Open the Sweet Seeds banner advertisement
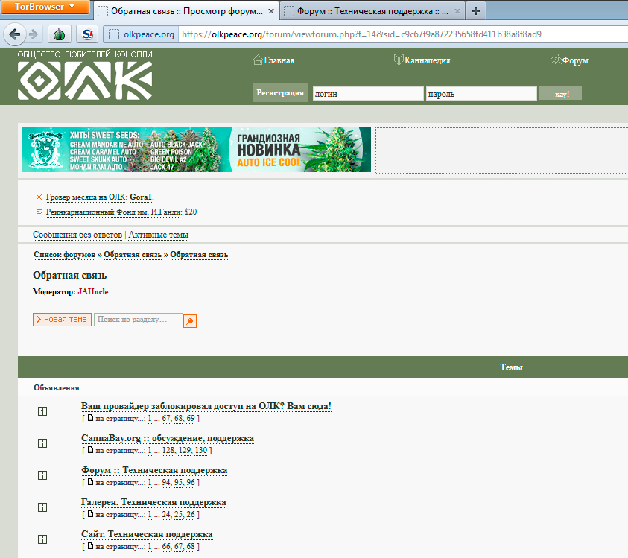 [x=197, y=150]
